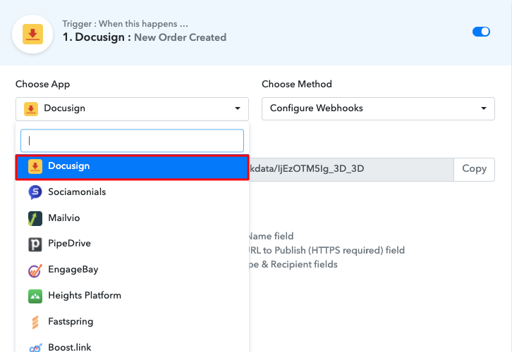Click the Docusign trigger icon in header

coord(32,34)
